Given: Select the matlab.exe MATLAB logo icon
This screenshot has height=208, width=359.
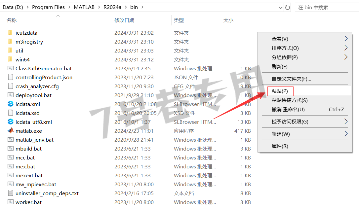Looking at the screenshot, I should coord(11,131).
